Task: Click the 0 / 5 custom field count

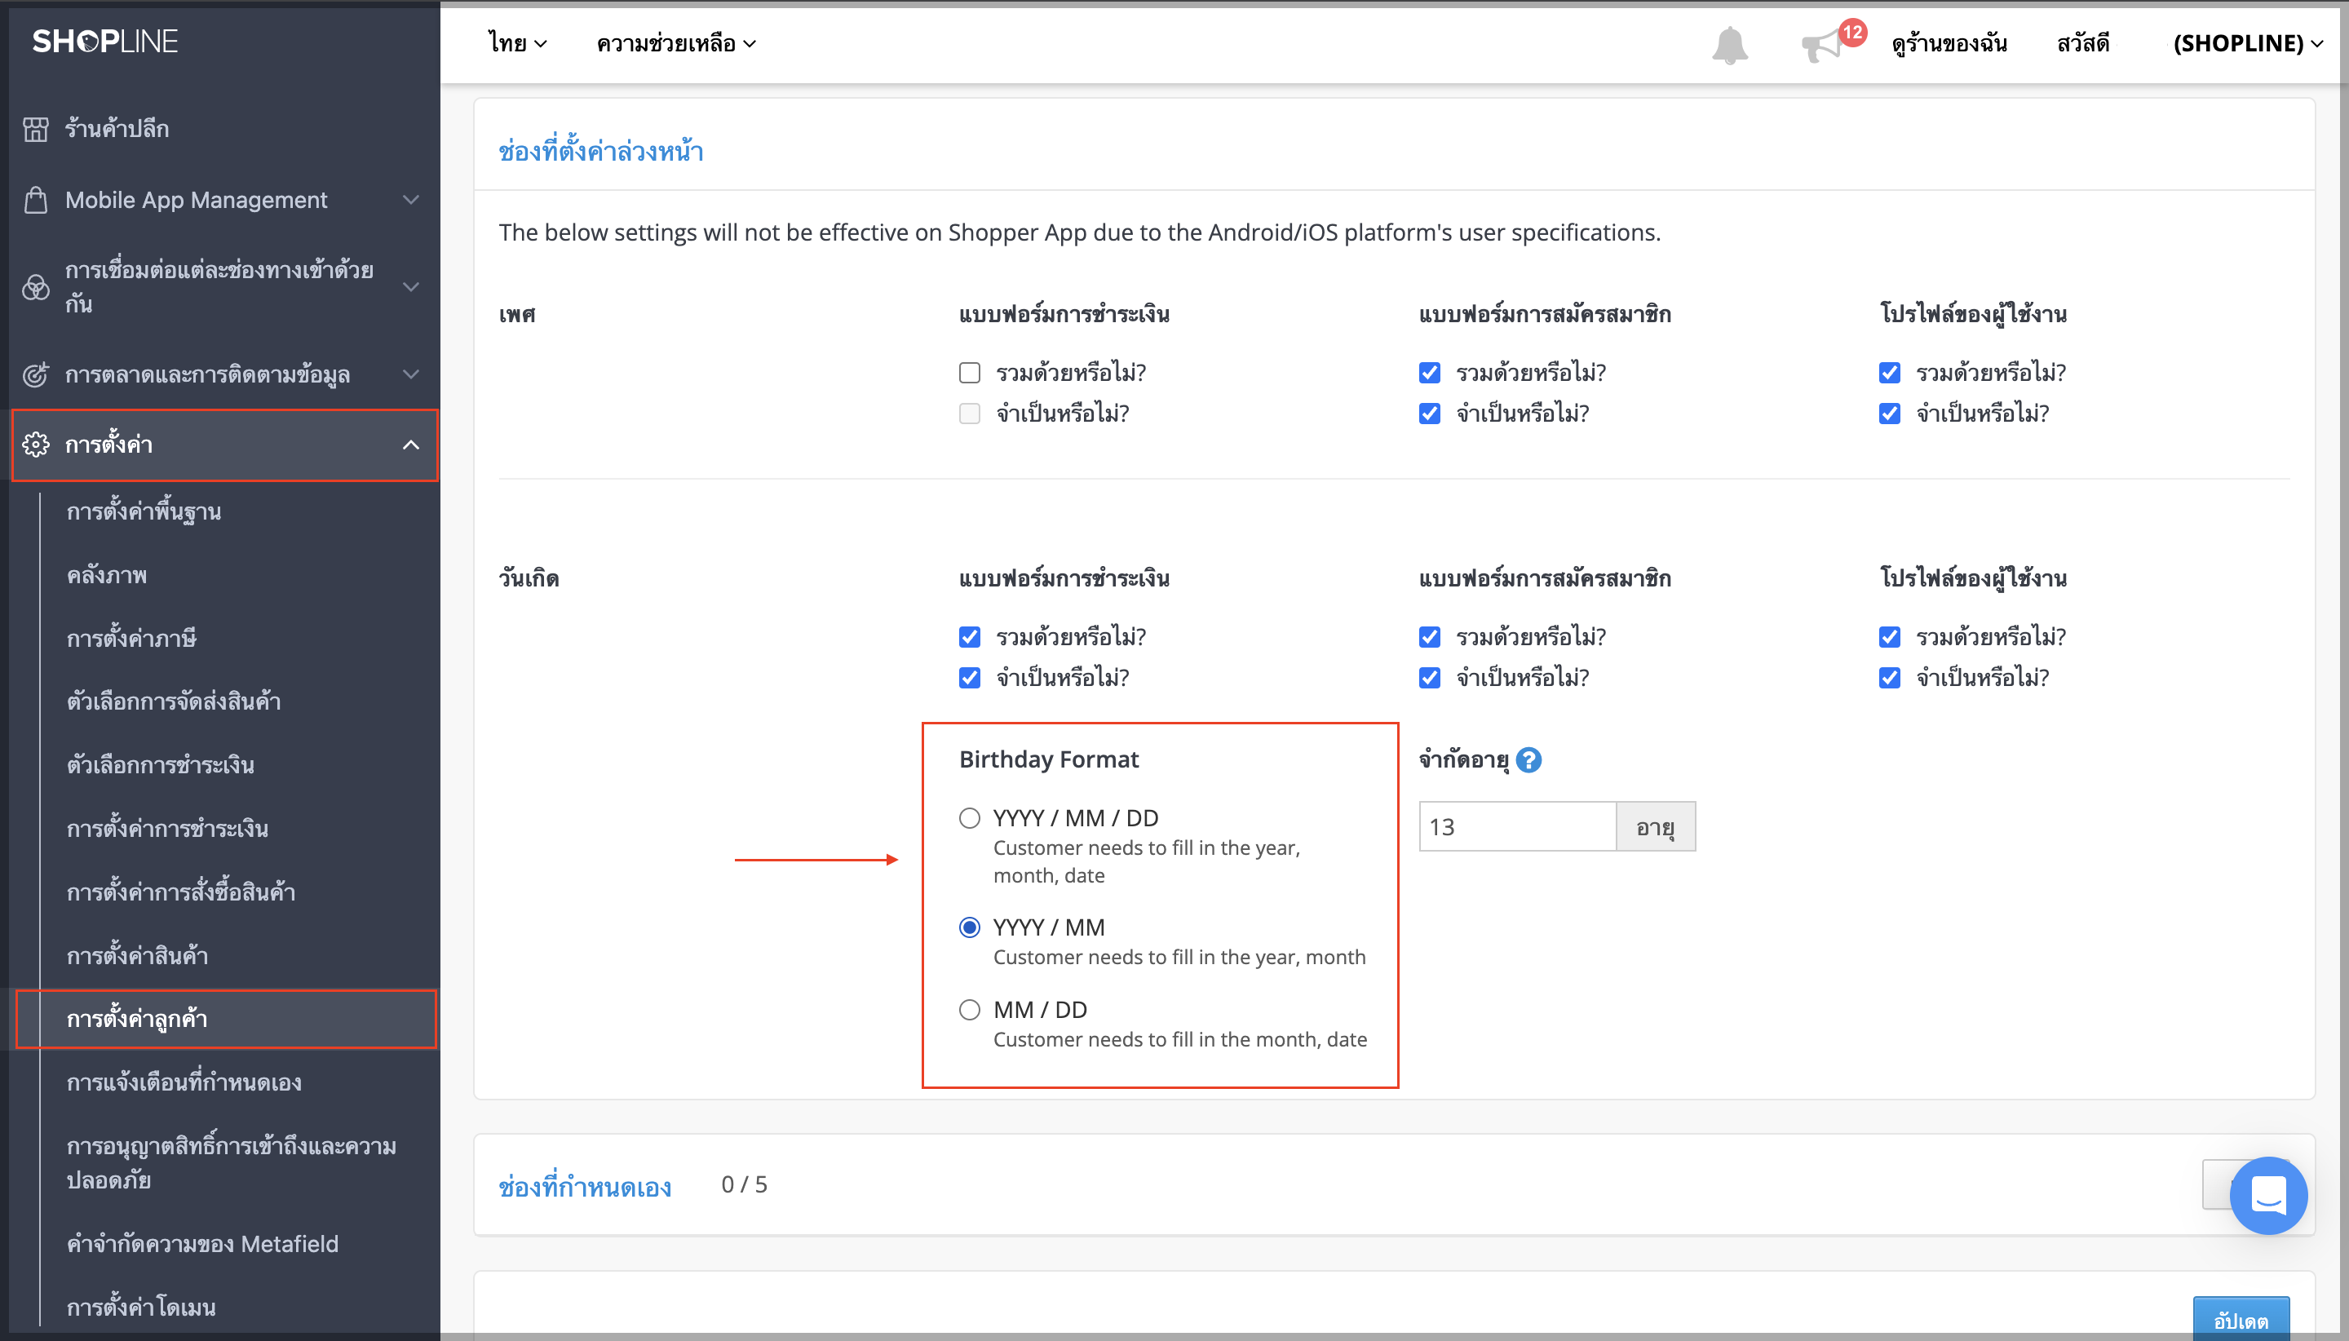Action: coord(744,1184)
